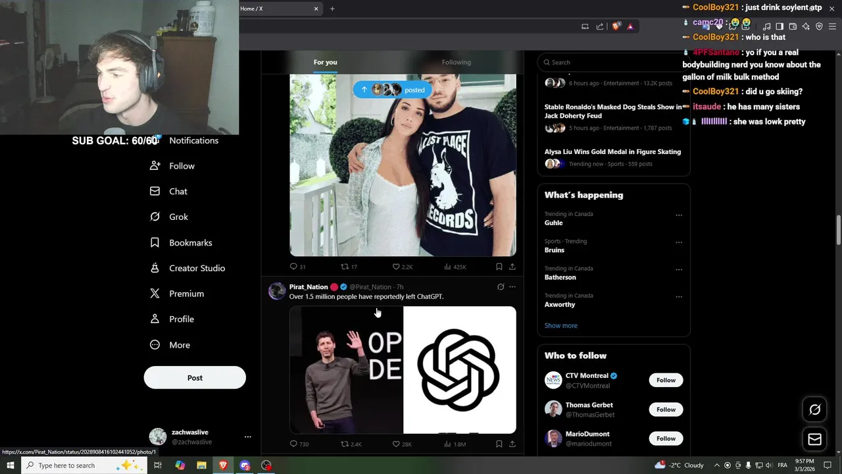Follow MarioDumont
This screenshot has height=474, width=842.
coord(666,438)
